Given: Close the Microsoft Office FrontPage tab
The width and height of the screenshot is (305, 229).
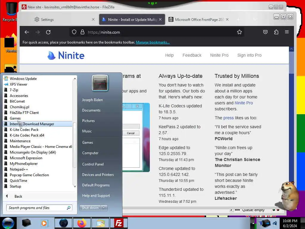Looking at the screenshot, I should pos(227,19).
